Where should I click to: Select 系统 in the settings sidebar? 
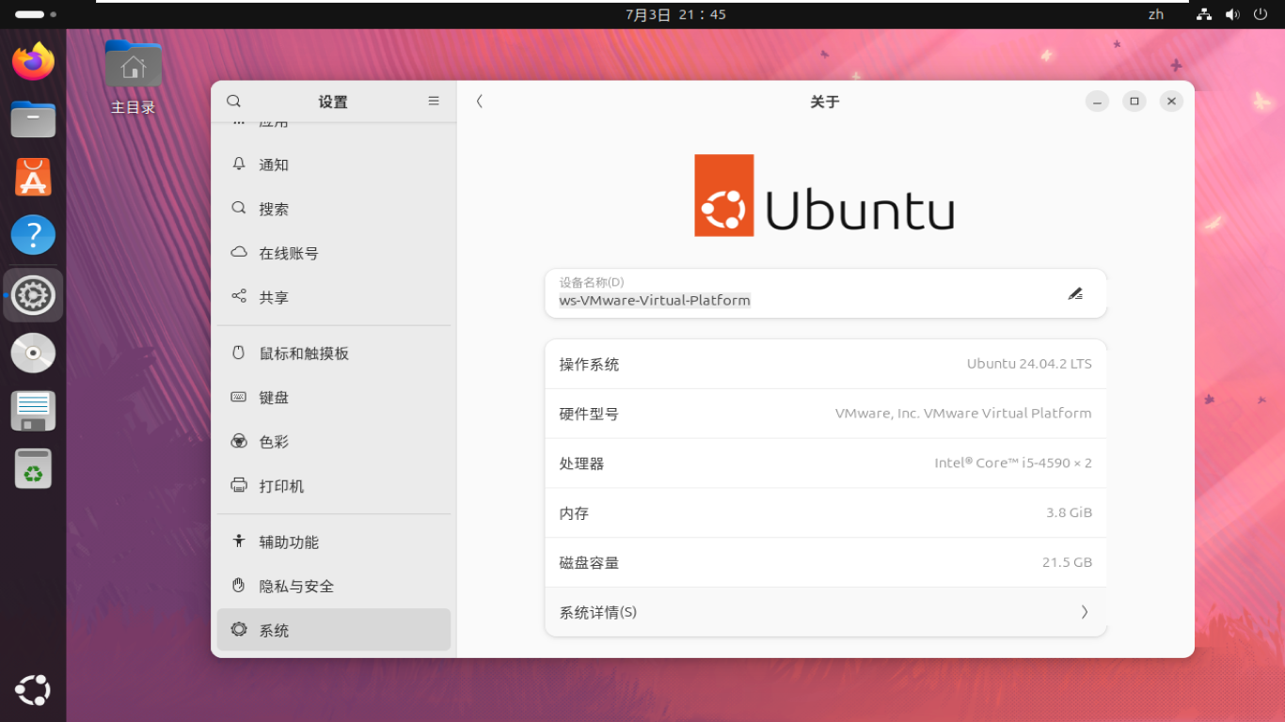334,630
